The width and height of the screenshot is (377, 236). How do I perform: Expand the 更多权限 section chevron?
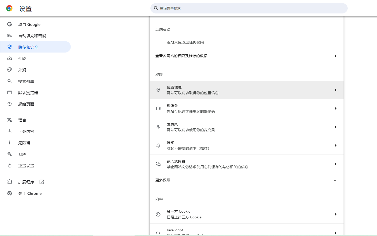pyautogui.click(x=335, y=180)
